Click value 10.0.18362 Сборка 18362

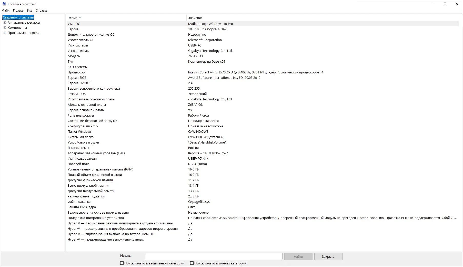pyautogui.click(x=207, y=29)
